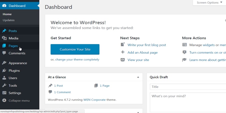Click the Quick Draft Title field
The image size is (226, 113).
click(188, 87)
